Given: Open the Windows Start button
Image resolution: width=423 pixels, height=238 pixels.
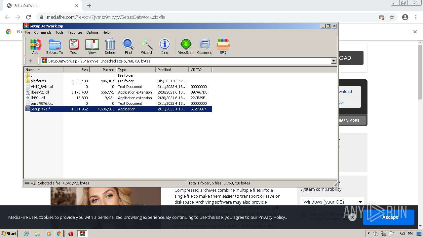Looking at the screenshot, I should click(9, 233).
